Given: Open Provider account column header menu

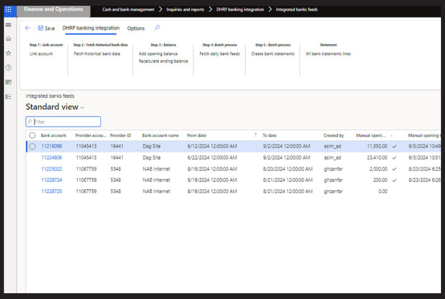Looking at the screenshot, I should click(91, 136).
